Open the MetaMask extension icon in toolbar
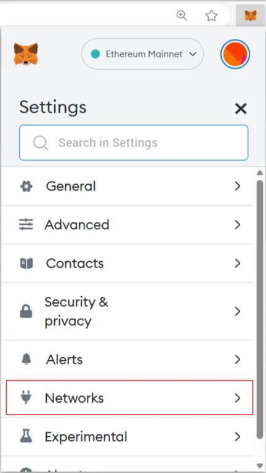The width and height of the screenshot is (266, 473). click(x=251, y=15)
